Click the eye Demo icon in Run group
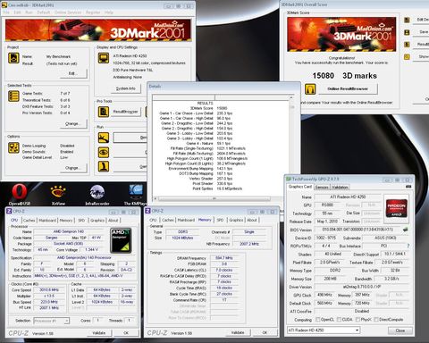Image resolution: width=429 pixels, height=343 pixels. [104, 152]
